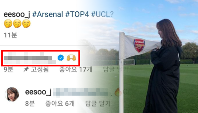
Task: Click 답글 달기 under the pinned comment
Action: [116, 69]
